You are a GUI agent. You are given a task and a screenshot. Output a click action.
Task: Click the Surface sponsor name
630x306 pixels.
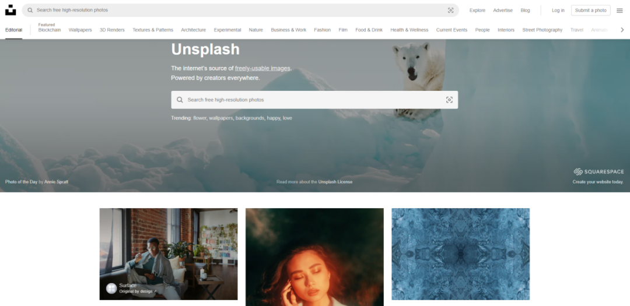[x=128, y=286]
